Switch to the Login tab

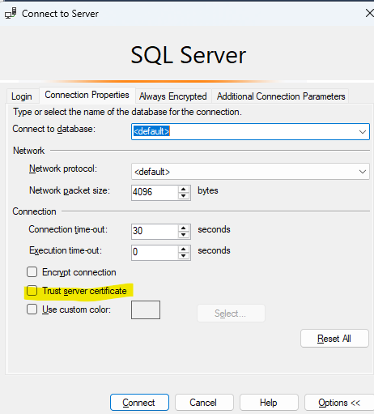point(22,96)
